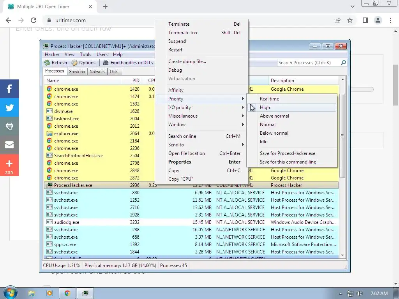Click scroll-down arrow of process list

tap(343, 255)
